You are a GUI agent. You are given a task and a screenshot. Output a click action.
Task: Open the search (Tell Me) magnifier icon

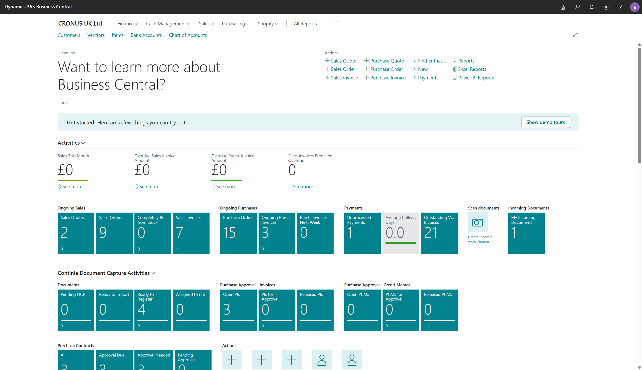(577, 7)
